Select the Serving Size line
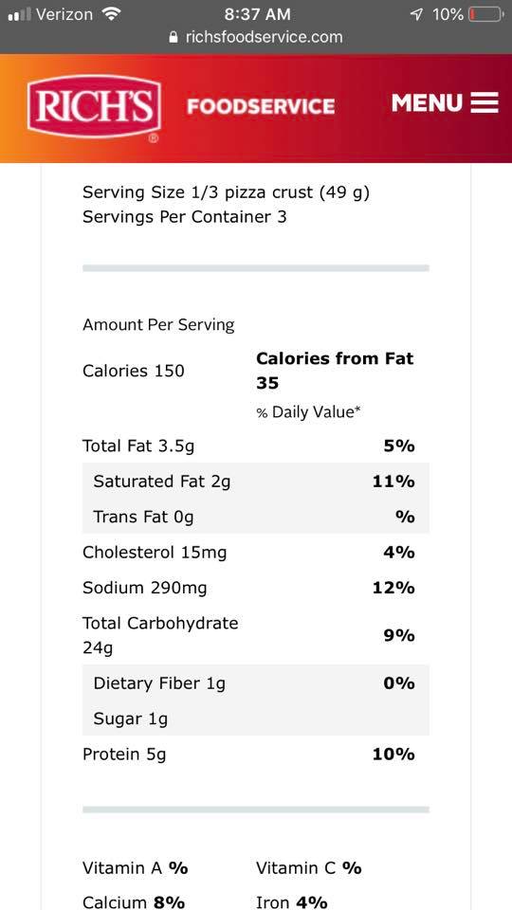Viewport: 512px width, 910px height. coord(226,192)
